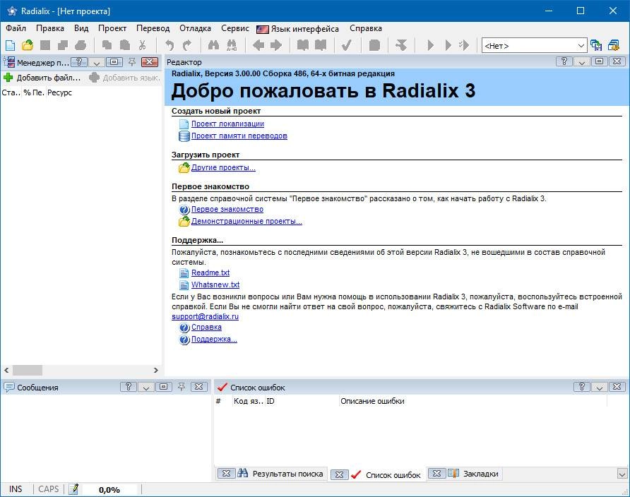
Task: Open the Перевод menu
Action: (x=153, y=28)
